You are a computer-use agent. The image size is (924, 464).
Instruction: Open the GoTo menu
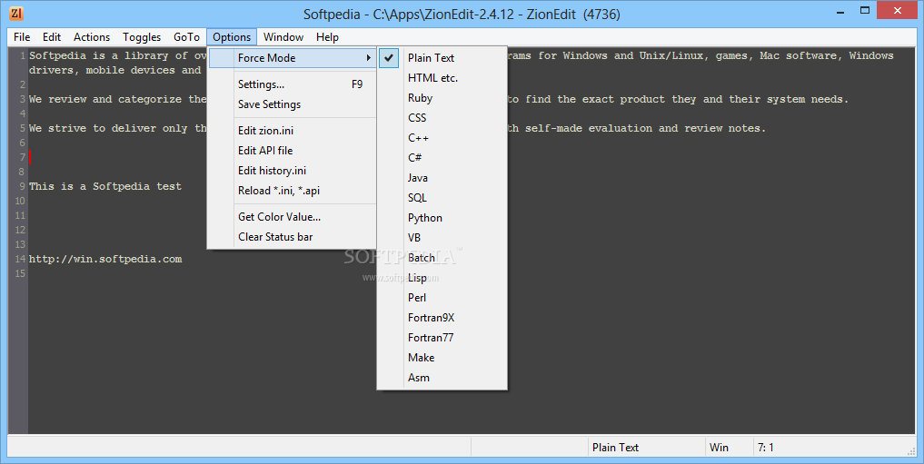pyautogui.click(x=186, y=37)
